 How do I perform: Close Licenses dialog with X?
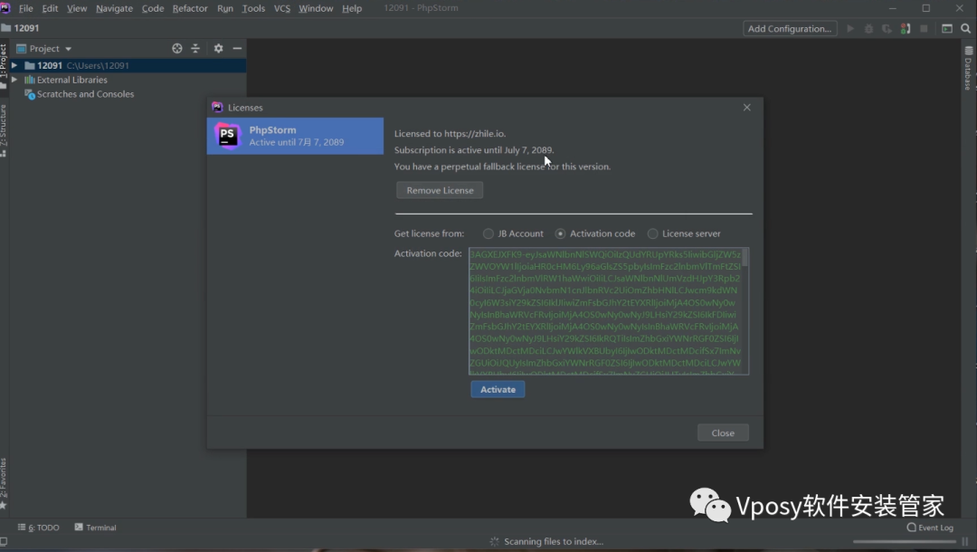click(746, 108)
